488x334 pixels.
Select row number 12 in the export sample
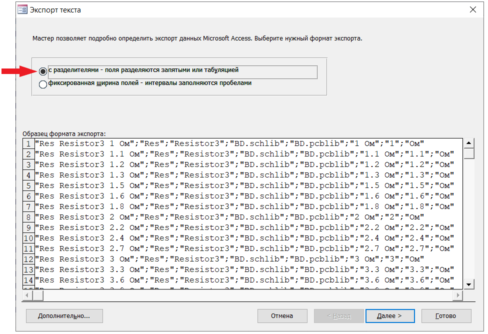[28, 259]
